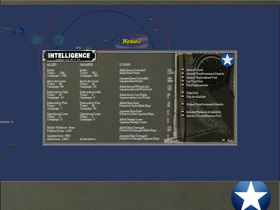
Task: Click the Allied Ships Sunk label
Action: [129, 103]
